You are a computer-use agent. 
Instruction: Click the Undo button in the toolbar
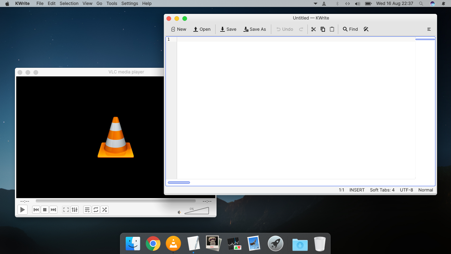pos(285,29)
